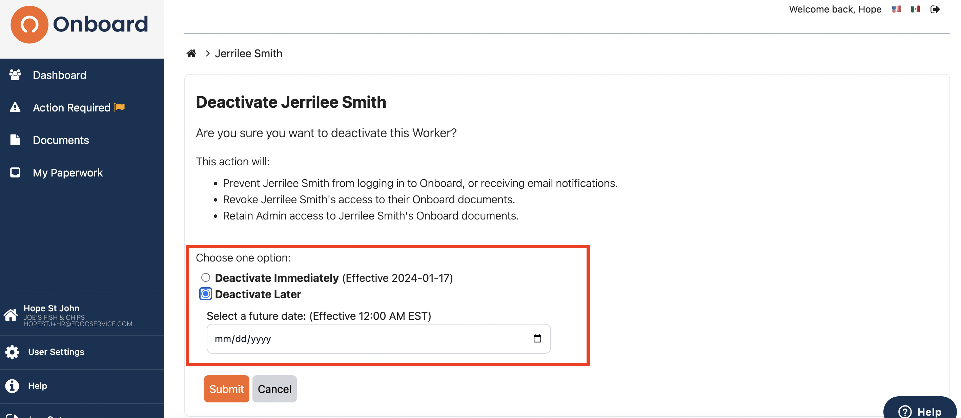This screenshot has width=961, height=418.
Task: Click the HOPESTJ+HR@EDOCSERVICE.COM email text
Action: 78,324
